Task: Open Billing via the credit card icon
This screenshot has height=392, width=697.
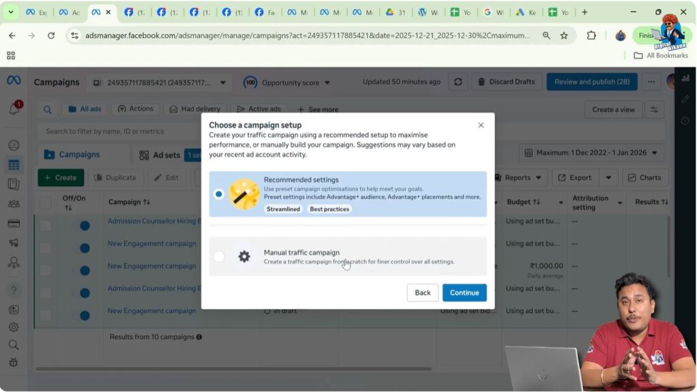Action: pos(14,221)
